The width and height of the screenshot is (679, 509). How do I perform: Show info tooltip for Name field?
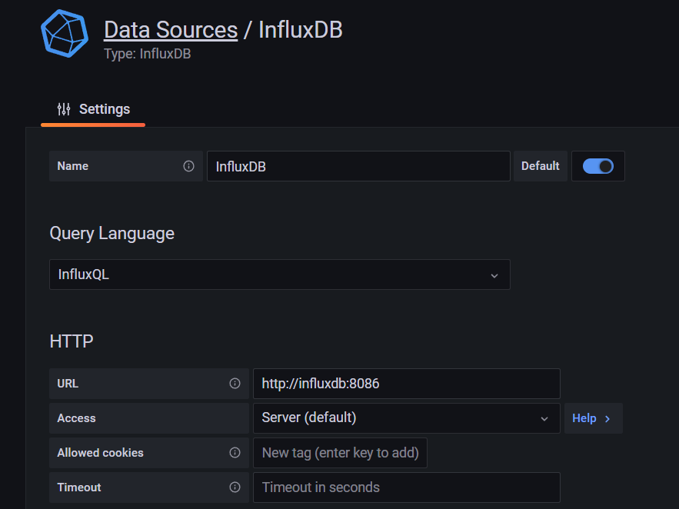pos(188,166)
